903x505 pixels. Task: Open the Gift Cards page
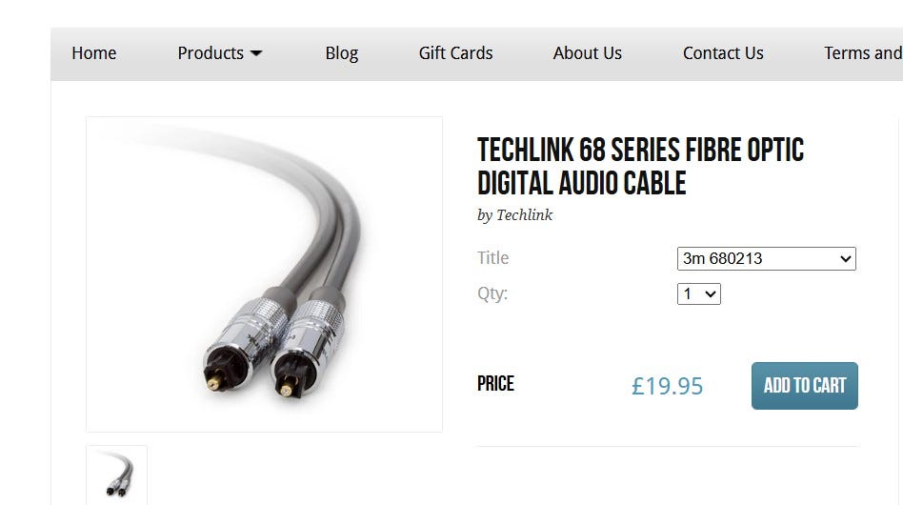[455, 53]
